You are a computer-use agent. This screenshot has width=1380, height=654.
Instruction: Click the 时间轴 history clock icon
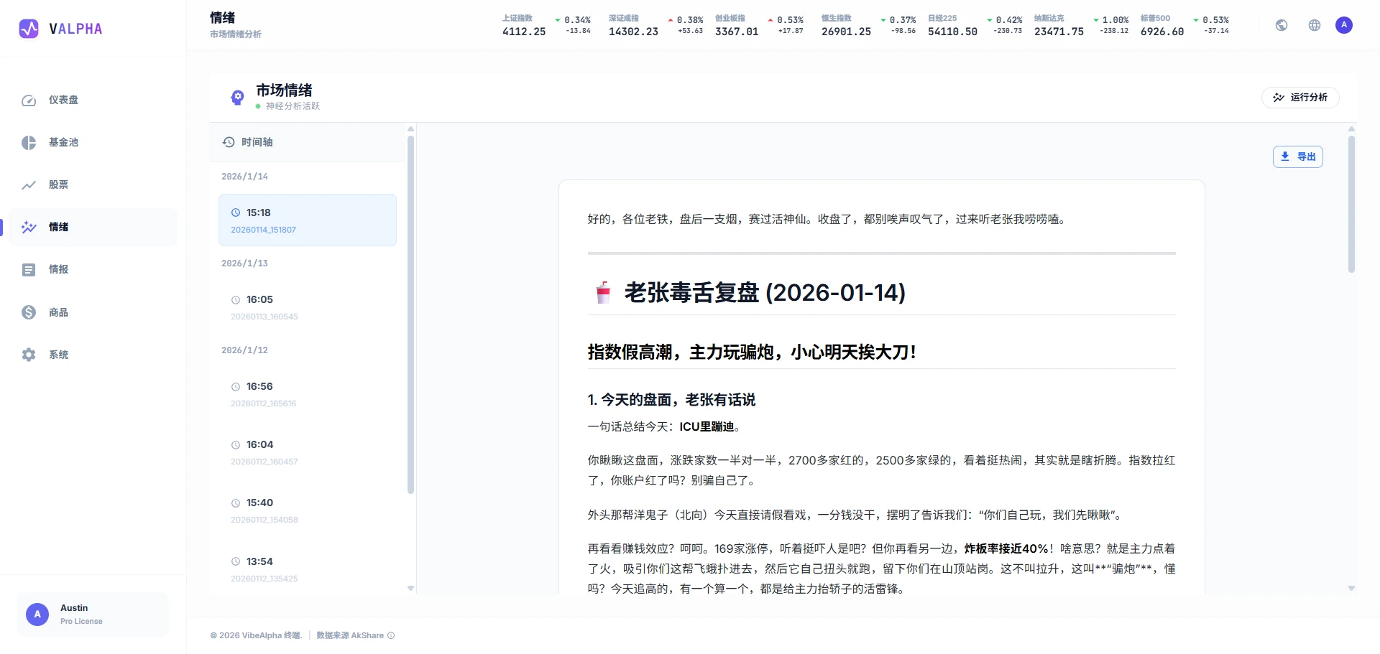[229, 142]
